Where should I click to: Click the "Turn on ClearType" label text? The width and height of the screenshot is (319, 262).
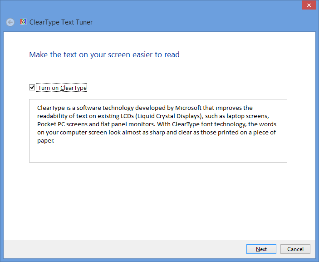(62, 88)
